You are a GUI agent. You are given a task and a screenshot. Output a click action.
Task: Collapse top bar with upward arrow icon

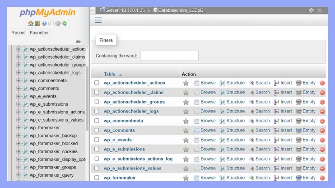pos(319,10)
